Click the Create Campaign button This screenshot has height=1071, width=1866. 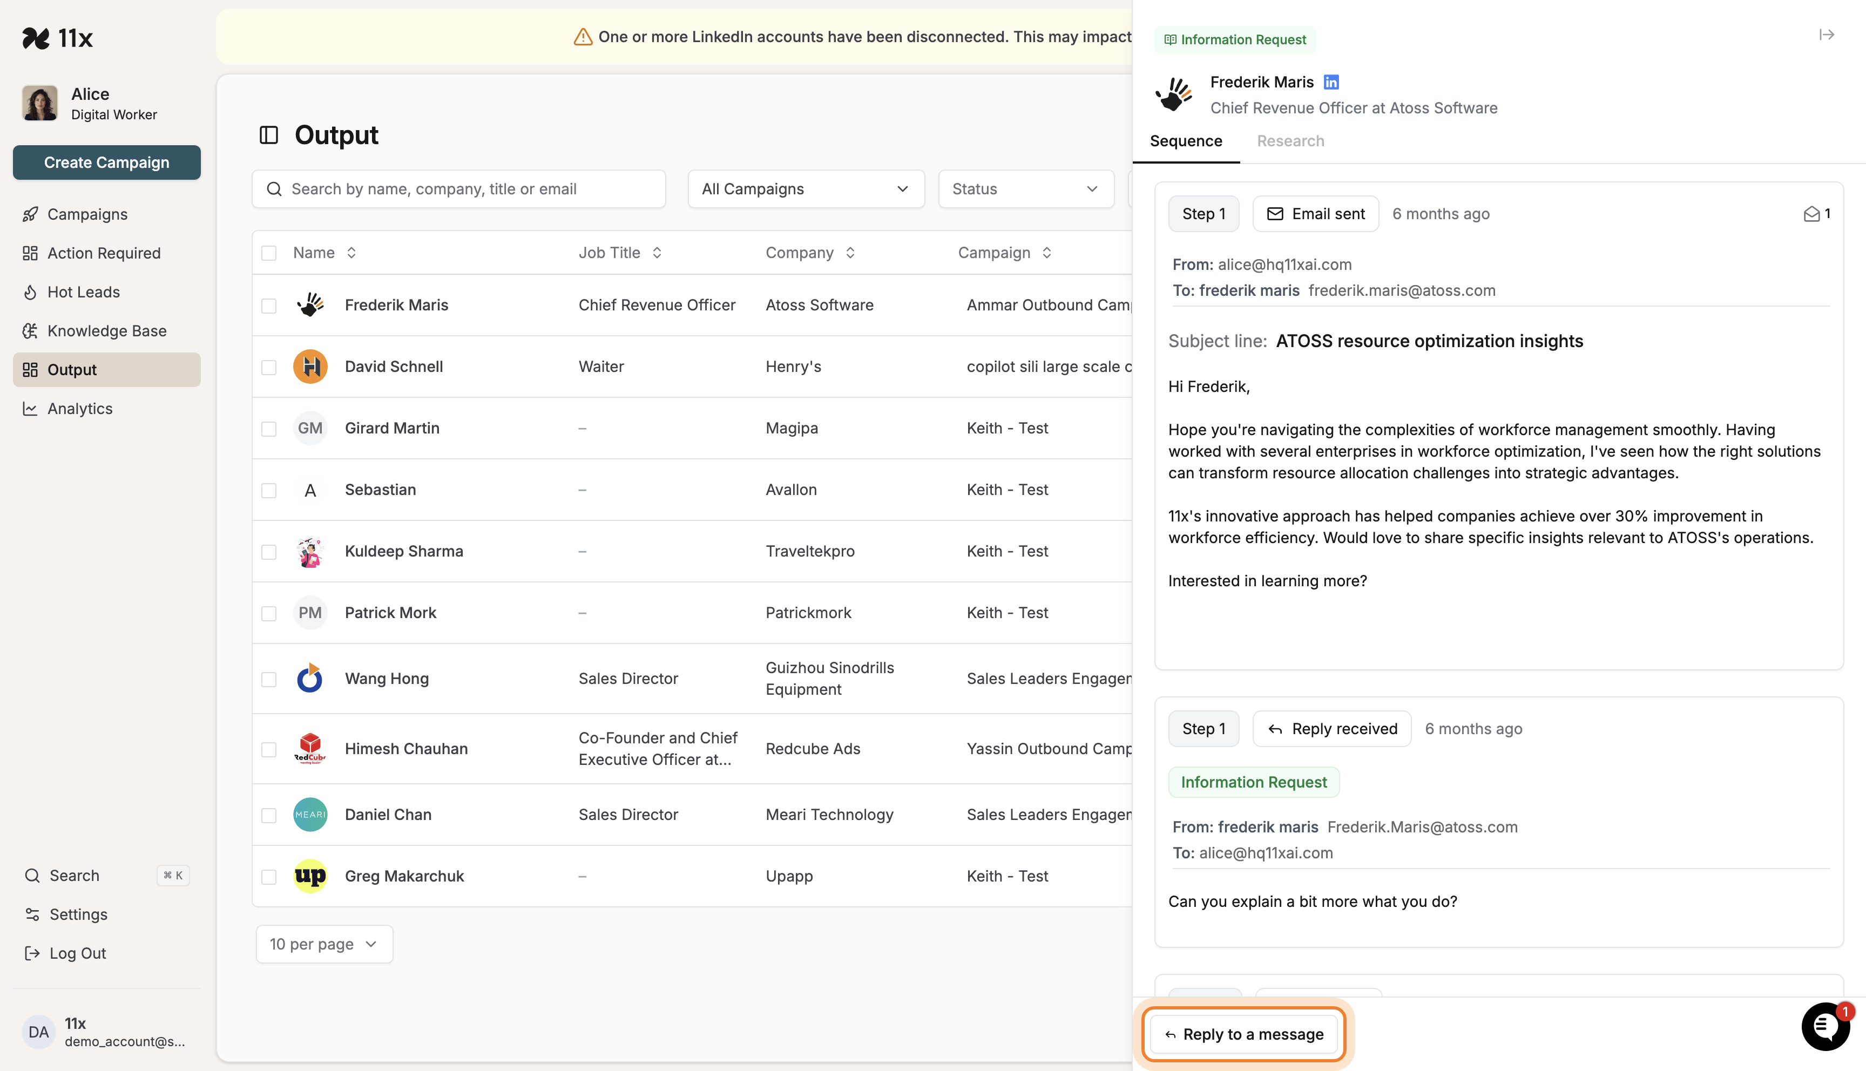[107, 162]
